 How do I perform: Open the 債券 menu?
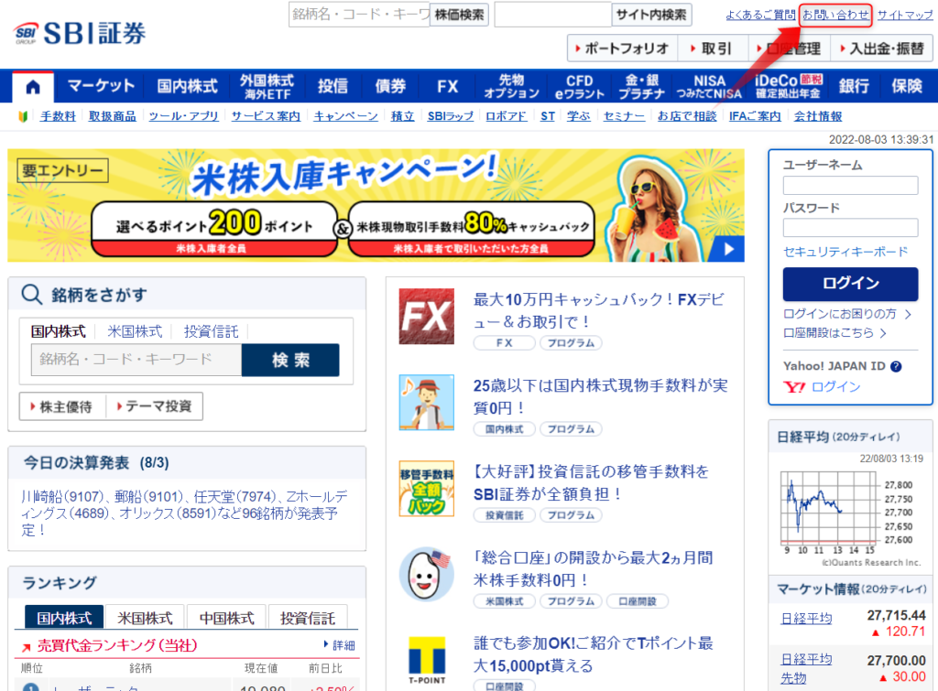pos(390,87)
